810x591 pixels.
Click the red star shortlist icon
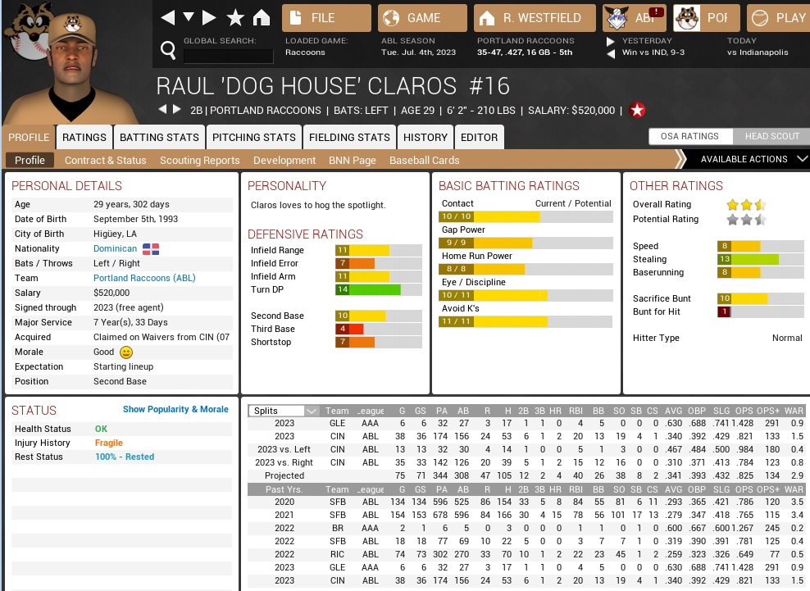(x=638, y=110)
